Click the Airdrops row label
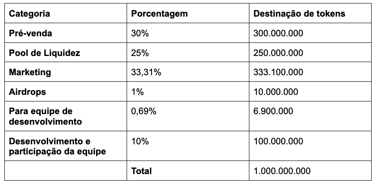376x185 pixels. (x=66, y=91)
